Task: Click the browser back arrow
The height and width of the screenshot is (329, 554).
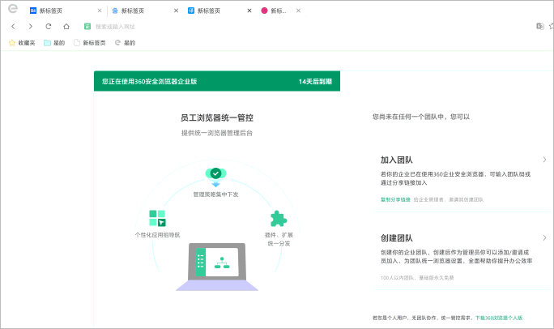Action: pyautogui.click(x=13, y=26)
